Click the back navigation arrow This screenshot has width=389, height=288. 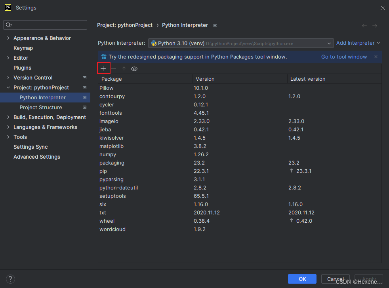(x=364, y=26)
